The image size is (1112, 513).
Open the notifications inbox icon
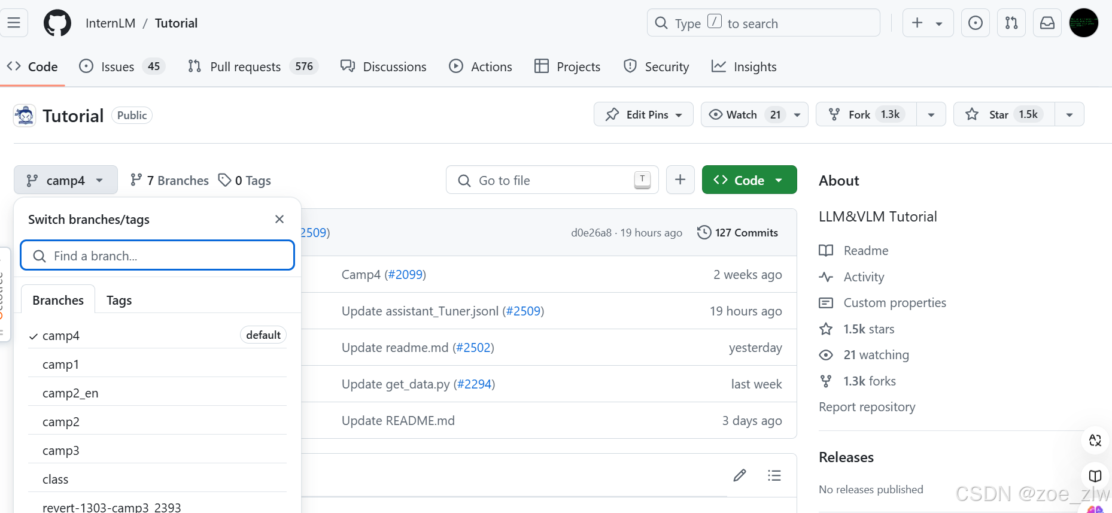tap(1047, 23)
